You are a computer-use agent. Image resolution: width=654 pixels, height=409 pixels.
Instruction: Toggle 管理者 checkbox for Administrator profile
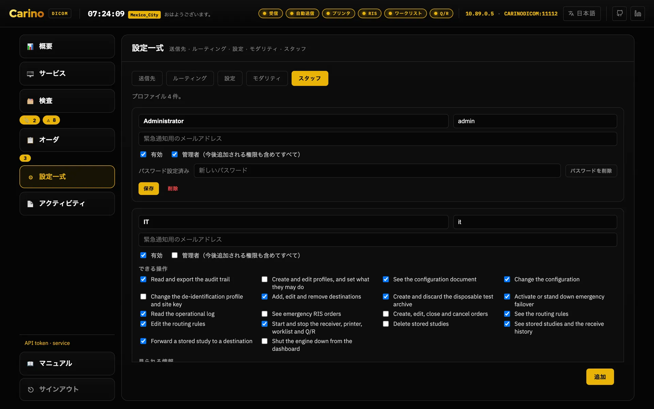pyautogui.click(x=175, y=154)
